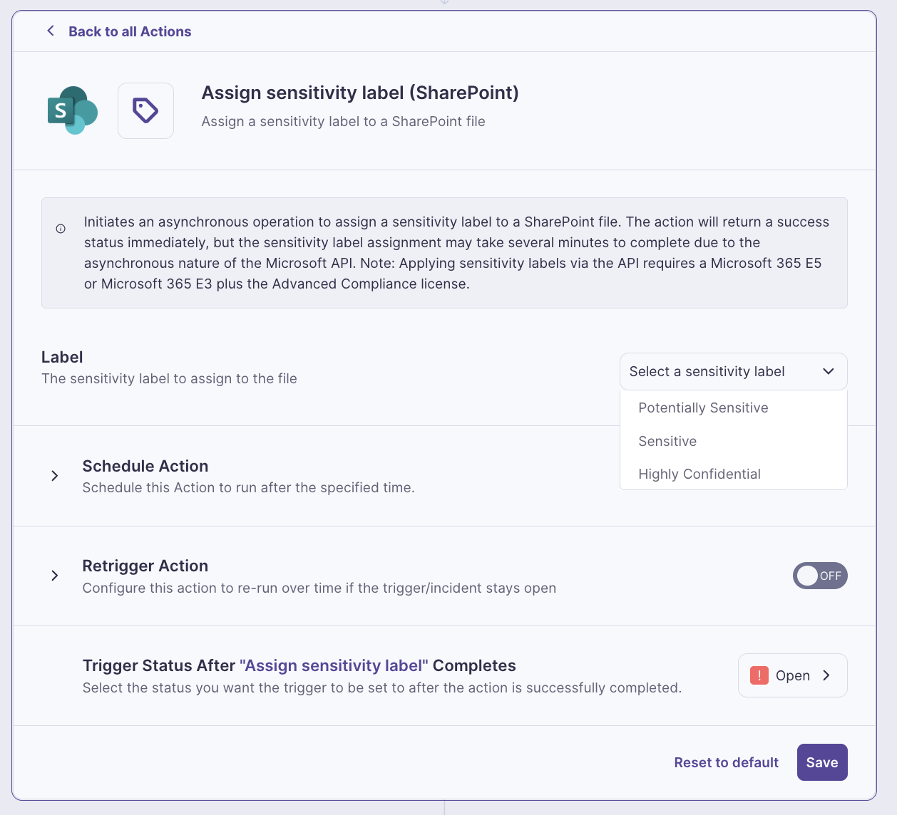The height and width of the screenshot is (815, 897).
Task: Expand the Retrigger Action section
Action: coord(55,576)
